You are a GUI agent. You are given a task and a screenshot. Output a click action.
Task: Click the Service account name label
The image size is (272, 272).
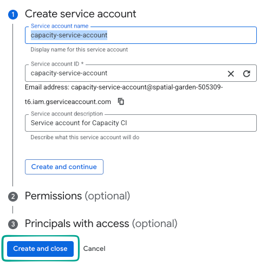(60, 26)
